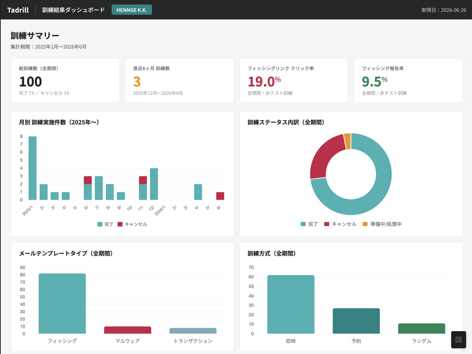Click the フィッシング template bar
Screen dimensions: 472x354
click(x=62, y=304)
